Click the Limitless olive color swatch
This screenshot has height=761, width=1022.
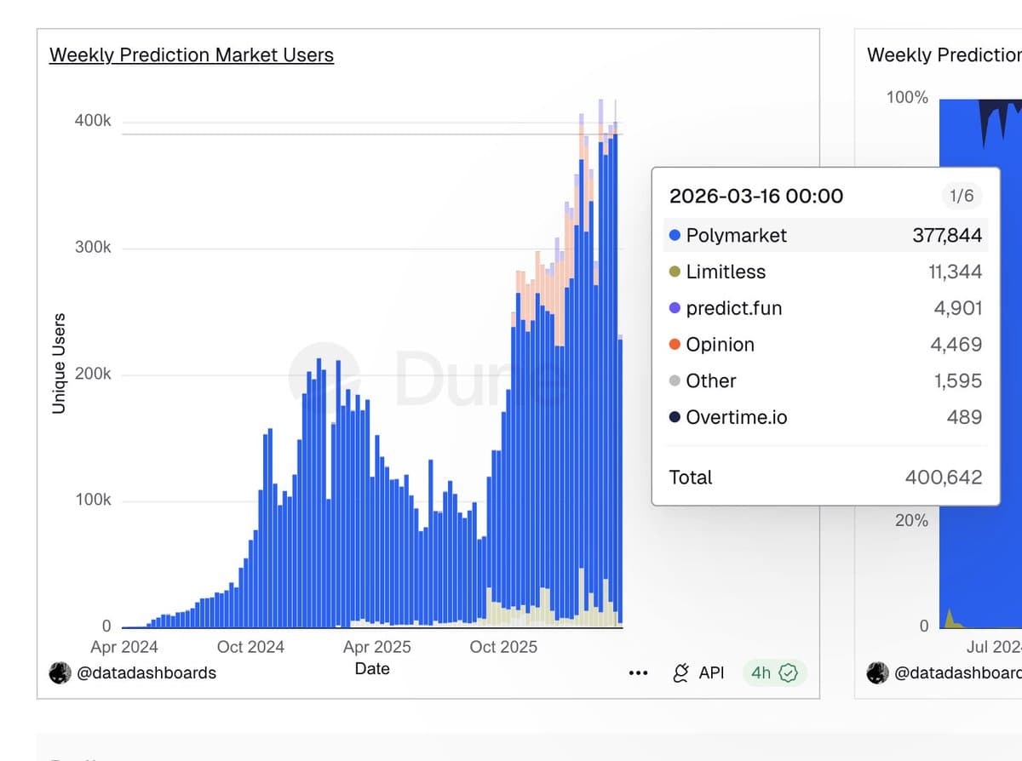(673, 272)
